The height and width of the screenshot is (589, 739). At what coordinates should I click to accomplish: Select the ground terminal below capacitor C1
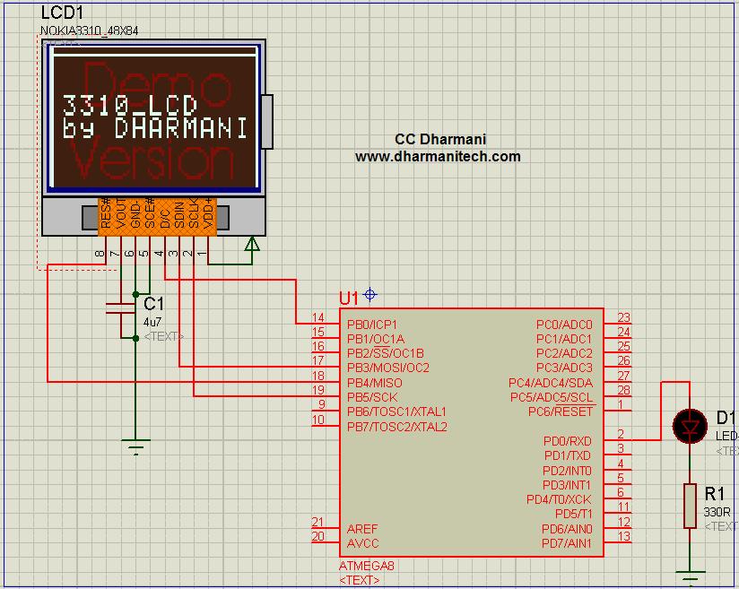135,446
